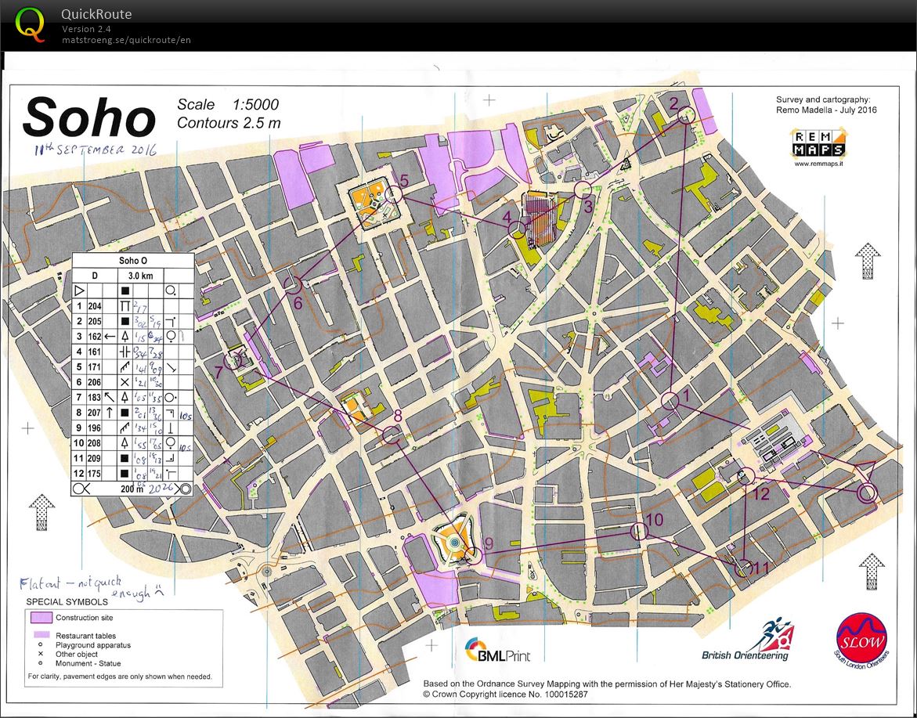Select control description row 2 code 205
This screenshot has height=718, width=917.
[x=95, y=321]
